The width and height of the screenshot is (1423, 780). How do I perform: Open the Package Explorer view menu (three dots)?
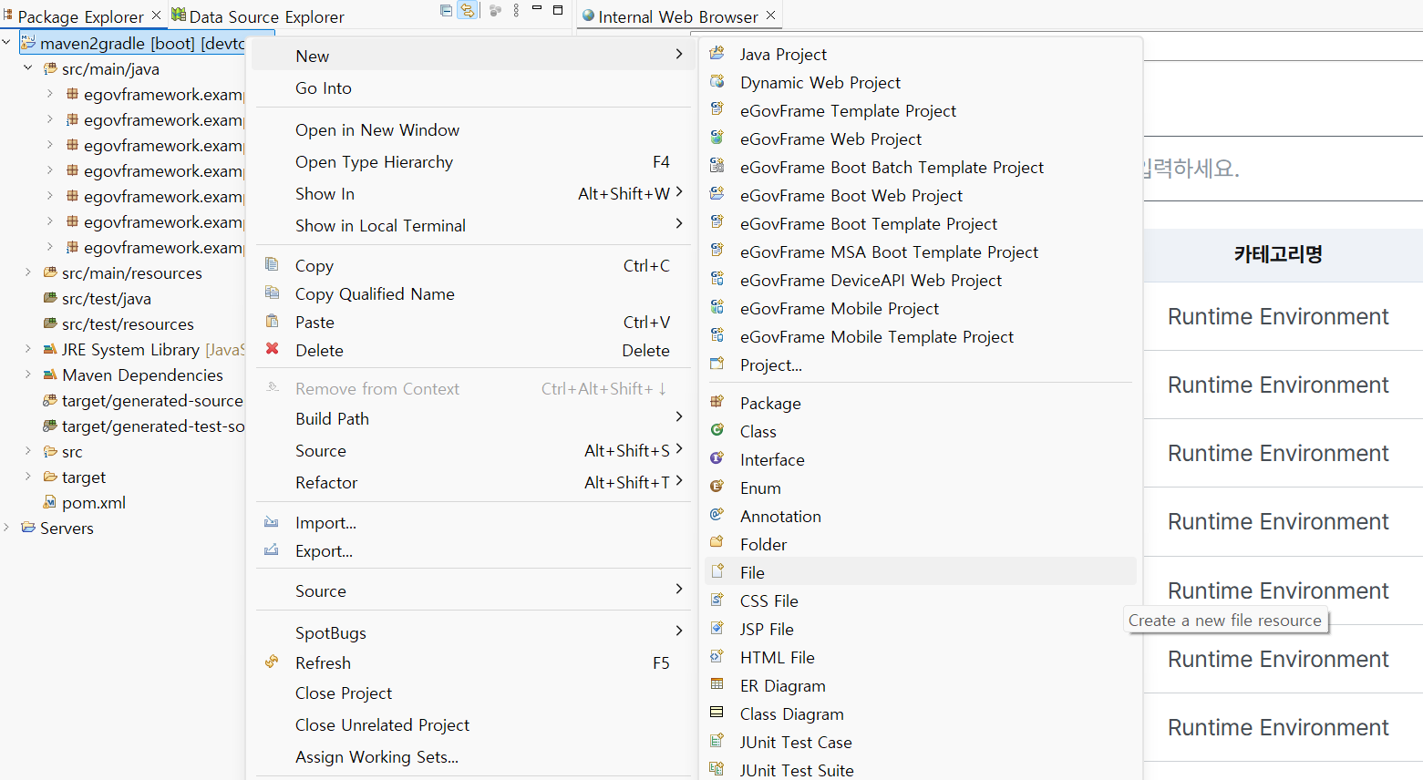coord(516,11)
